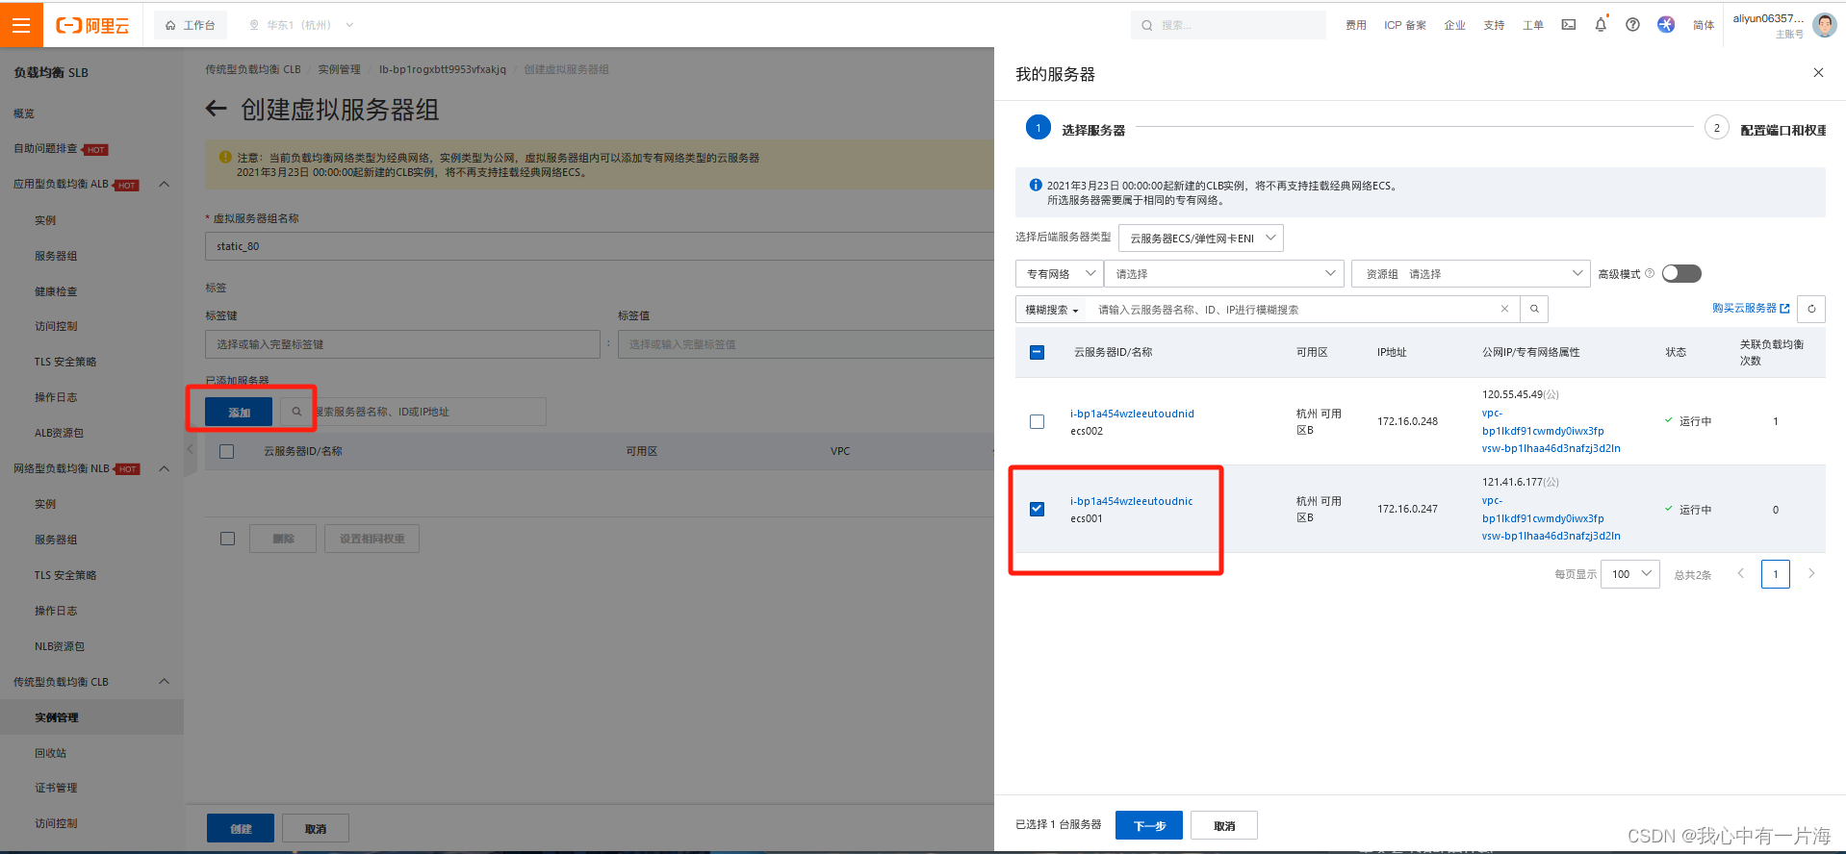Check the ecs002 server checkbox
Screen dimensions: 1846x854
click(x=1037, y=421)
